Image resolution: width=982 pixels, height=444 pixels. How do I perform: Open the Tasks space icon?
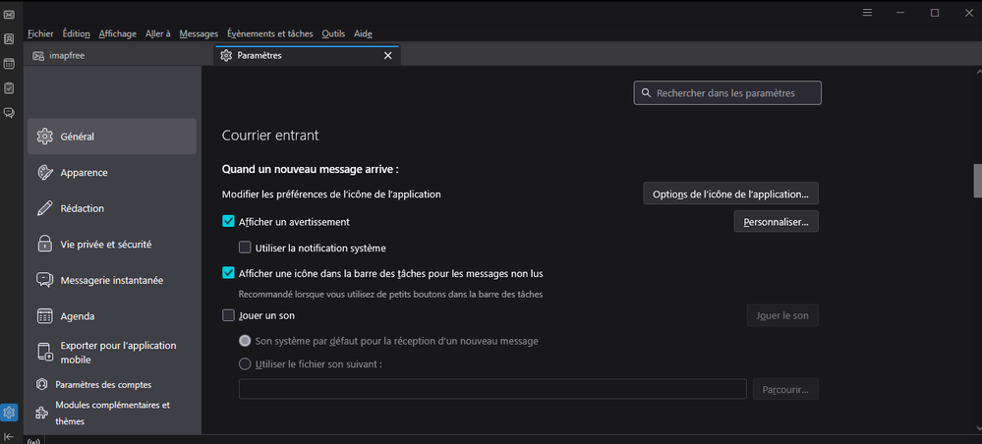[9, 88]
